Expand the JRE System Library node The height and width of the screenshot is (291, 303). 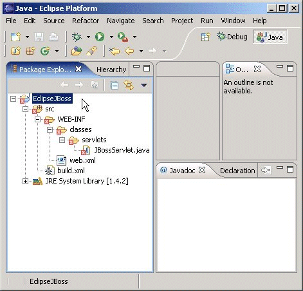[25, 181]
